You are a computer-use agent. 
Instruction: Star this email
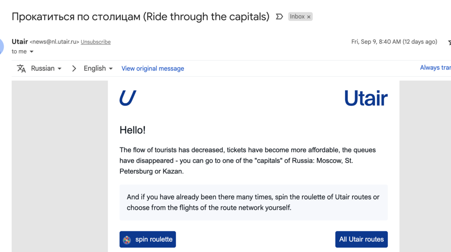tap(449, 42)
